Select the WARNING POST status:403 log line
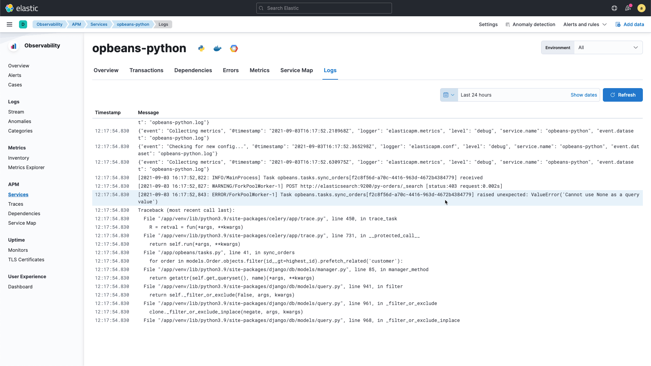 point(367,186)
